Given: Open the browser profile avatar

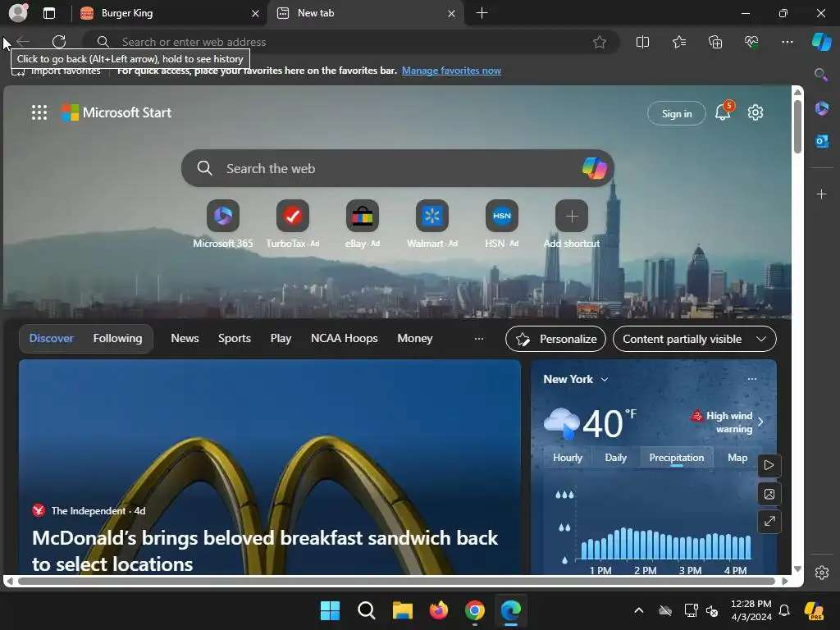Looking at the screenshot, I should click(19, 13).
